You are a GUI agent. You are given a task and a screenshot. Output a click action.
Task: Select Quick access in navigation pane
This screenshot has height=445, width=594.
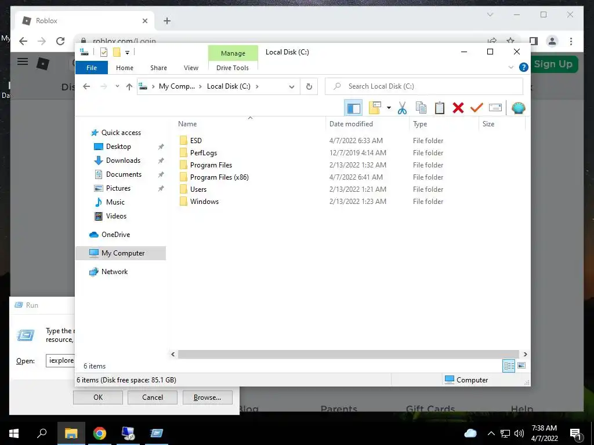point(121,133)
